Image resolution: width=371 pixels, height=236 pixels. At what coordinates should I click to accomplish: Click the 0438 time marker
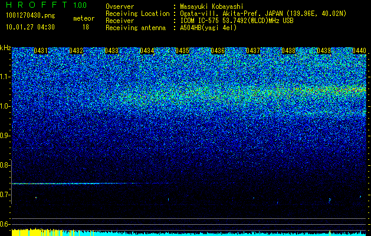(x=288, y=51)
